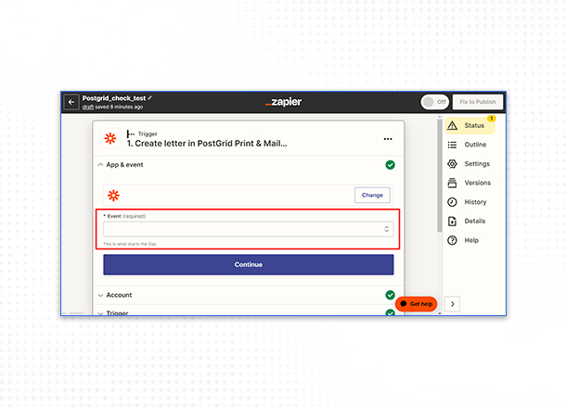Screen dimensions: 566x407
Task: Open the three-dot menu on trigger step
Action: (x=388, y=139)
